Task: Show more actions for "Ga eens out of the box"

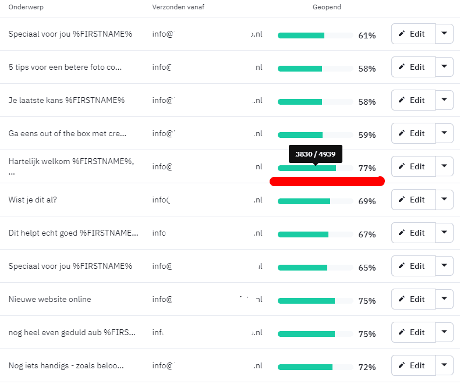Action: (x=444, y=133)
